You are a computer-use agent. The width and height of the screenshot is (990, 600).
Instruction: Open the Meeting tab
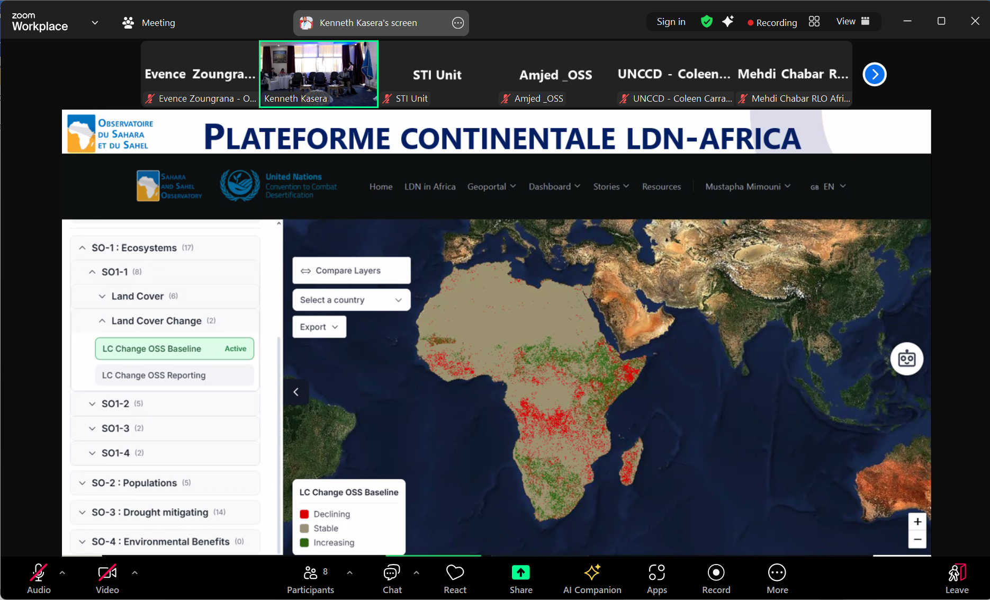149,23
